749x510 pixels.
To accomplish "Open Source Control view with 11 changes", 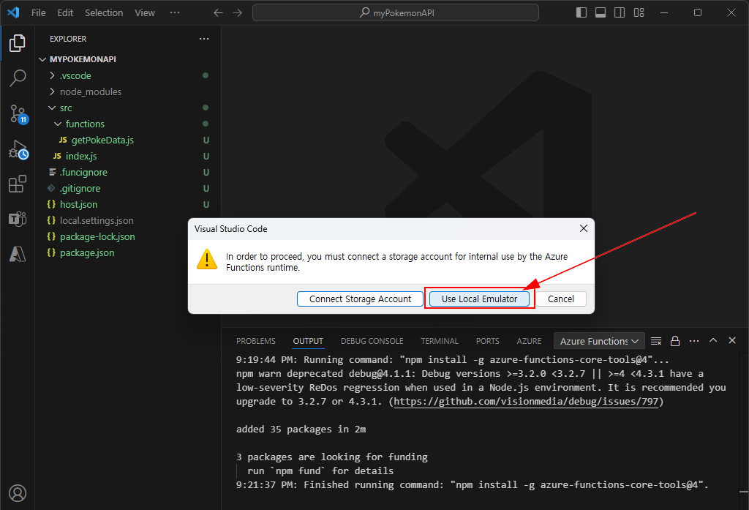I will pos(18,114).
